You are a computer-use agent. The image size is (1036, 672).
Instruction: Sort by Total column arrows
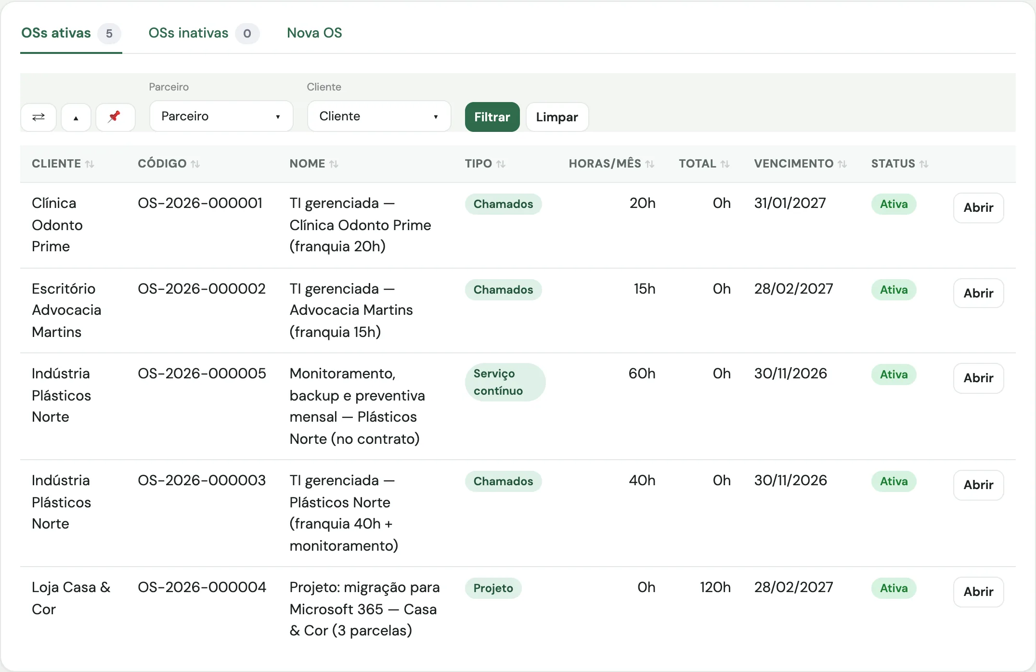tap(725, 164)
